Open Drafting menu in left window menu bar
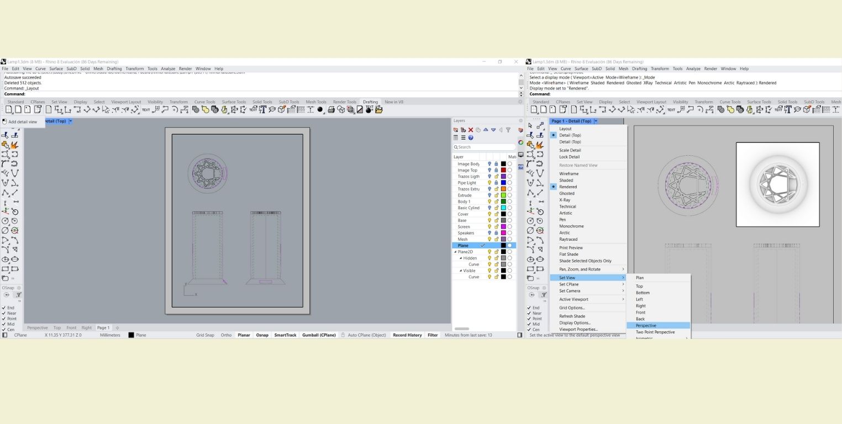 [x=114, y=69]
